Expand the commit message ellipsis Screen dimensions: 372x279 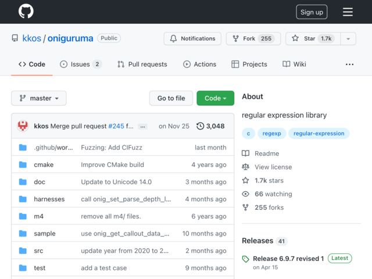142,127
